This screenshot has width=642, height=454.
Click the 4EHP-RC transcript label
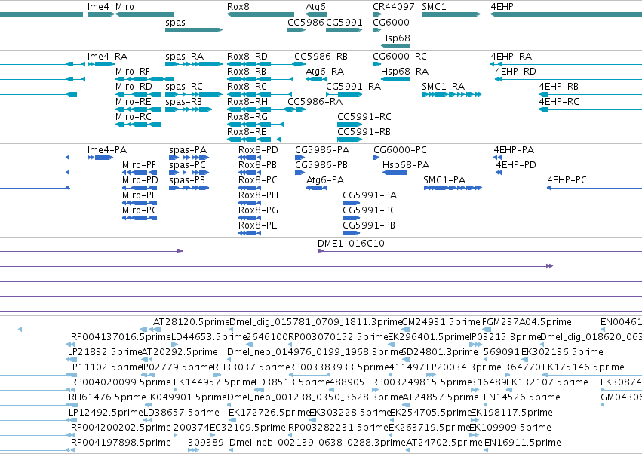coord(559,102)
